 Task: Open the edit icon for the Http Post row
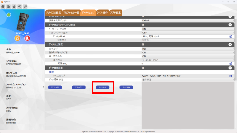(231, 36)
